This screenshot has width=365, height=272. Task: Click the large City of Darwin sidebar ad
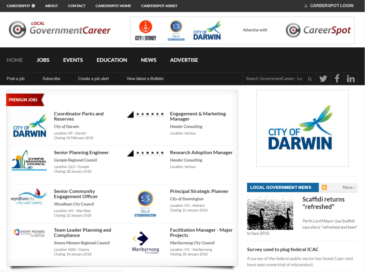pyautogui.click(x=302, y=128)
